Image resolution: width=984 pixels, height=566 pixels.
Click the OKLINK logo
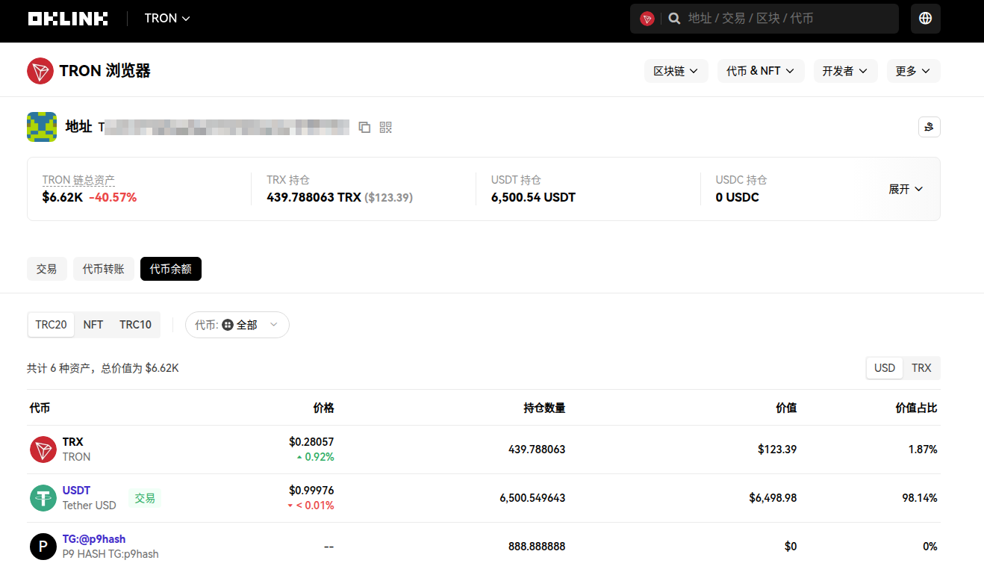pos(68,19)
